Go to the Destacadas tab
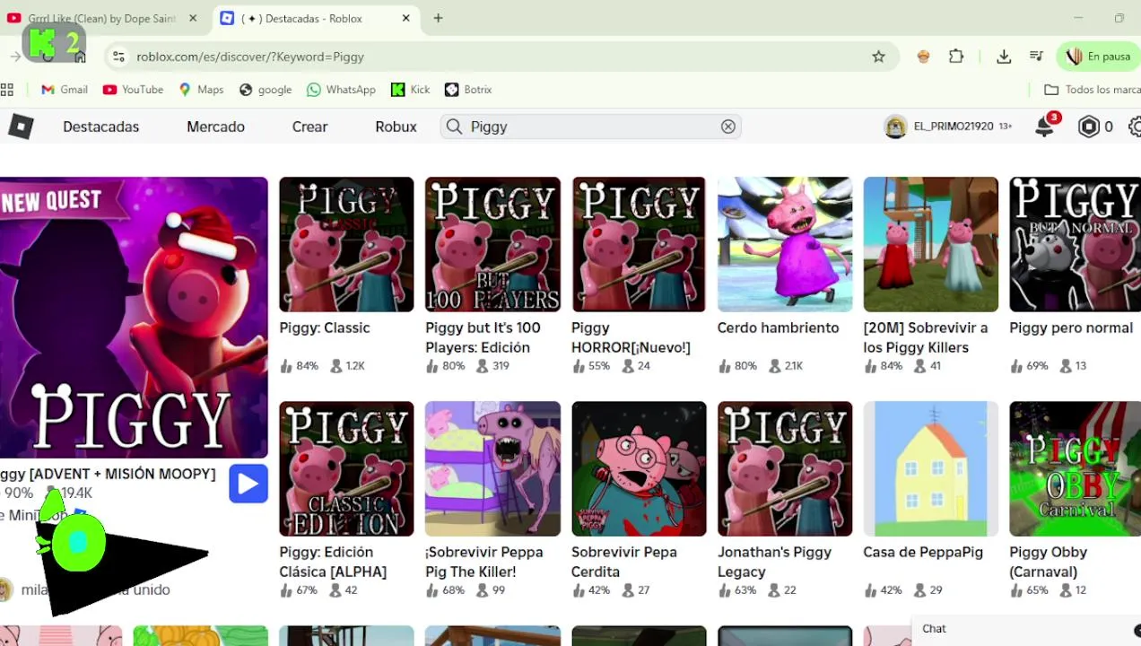This screenshot has width=1141, height=646. 100,127
